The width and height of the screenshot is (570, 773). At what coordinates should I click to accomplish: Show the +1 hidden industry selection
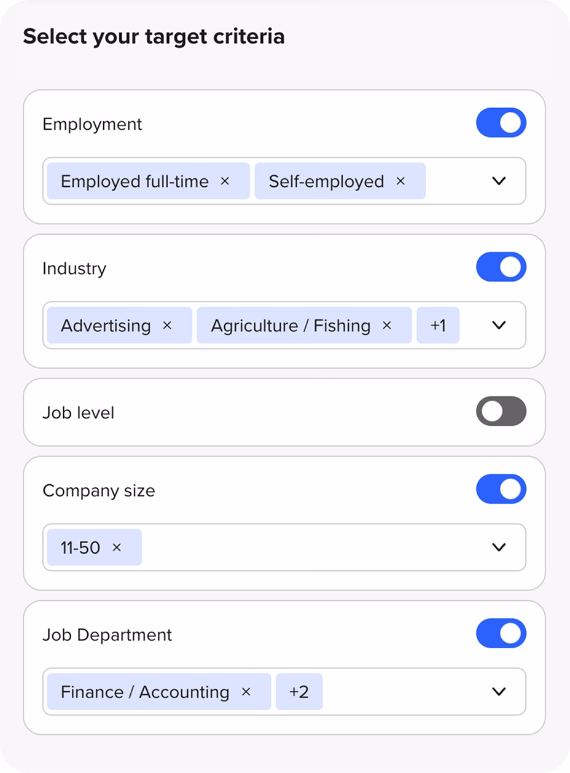point(437,326)
